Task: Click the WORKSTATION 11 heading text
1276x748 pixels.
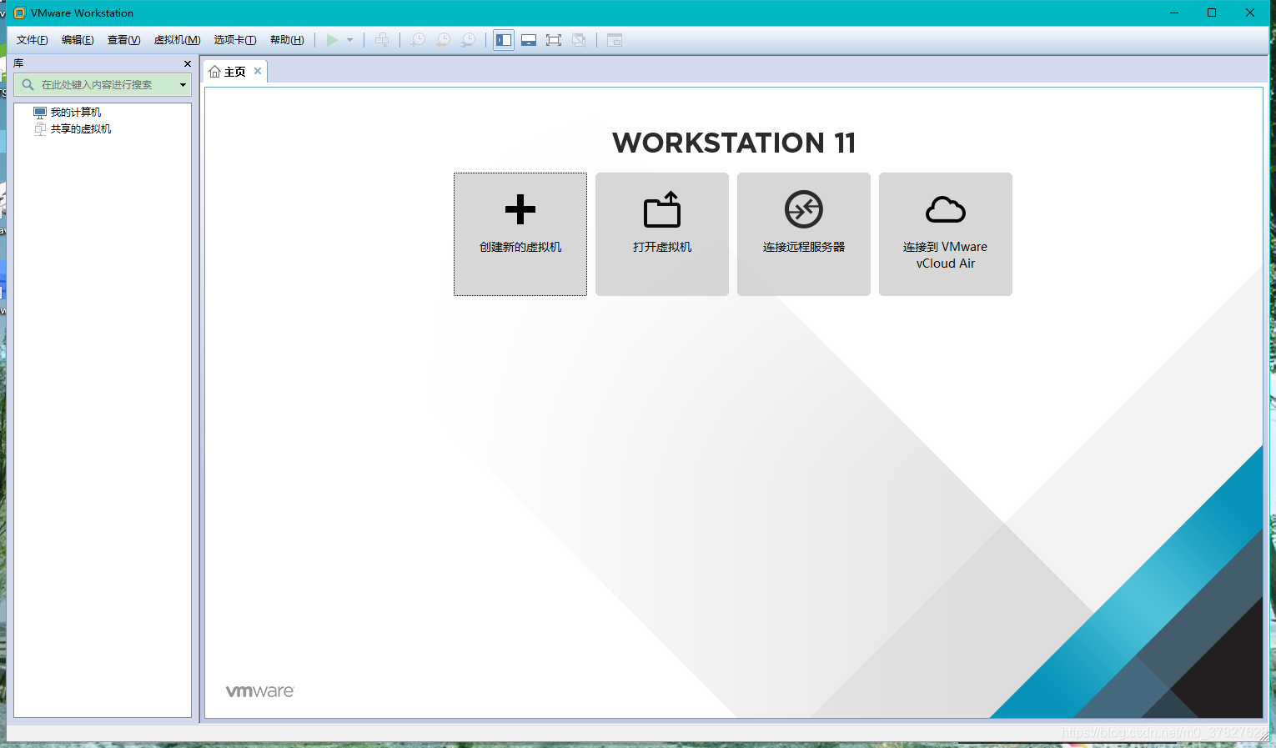Action: (x=734, y=143)
